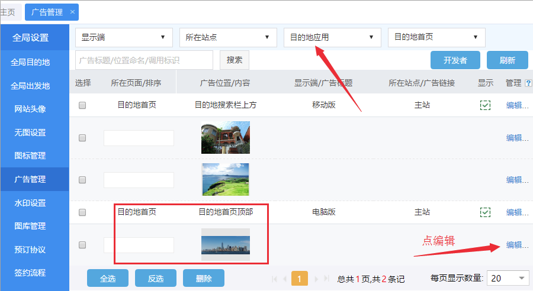Image resolution: width=533 pixels, height=291 pixels.
Task: Toggle the 显示 checkmark for the 电脑版 row
Action: coord(485,212)
